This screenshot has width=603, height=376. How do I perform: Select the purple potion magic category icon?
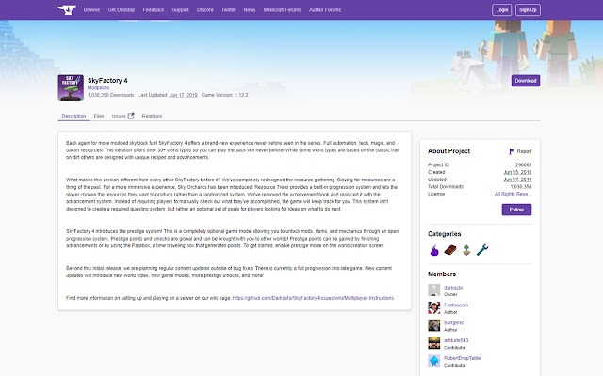434,250
